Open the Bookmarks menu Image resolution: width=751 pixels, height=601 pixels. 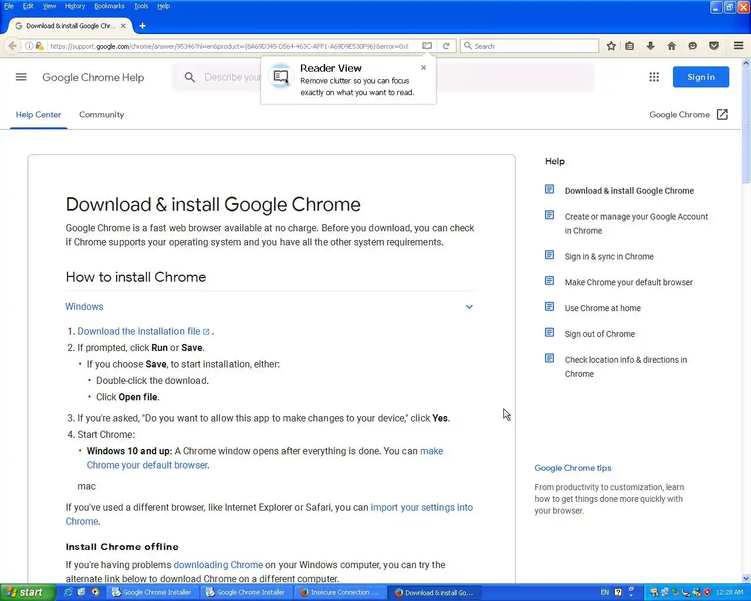click(x=109, y=6)
